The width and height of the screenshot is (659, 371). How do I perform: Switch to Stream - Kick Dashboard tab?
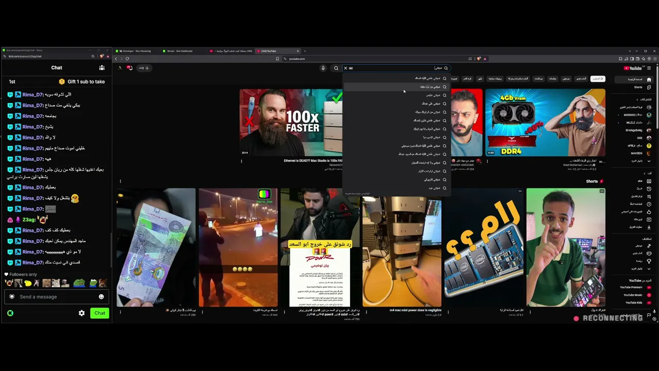coord(180,51)
